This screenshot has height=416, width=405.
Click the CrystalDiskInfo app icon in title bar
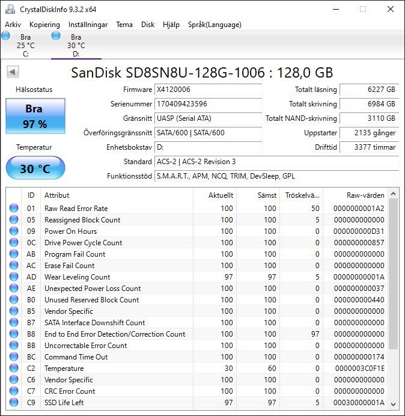10,9
